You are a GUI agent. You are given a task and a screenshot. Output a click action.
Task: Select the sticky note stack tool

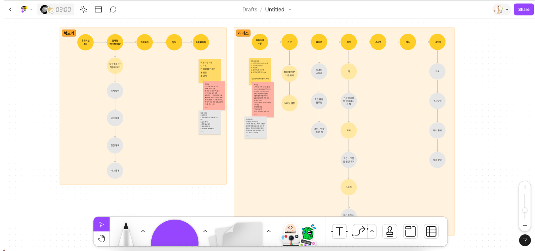click(236, 234)
